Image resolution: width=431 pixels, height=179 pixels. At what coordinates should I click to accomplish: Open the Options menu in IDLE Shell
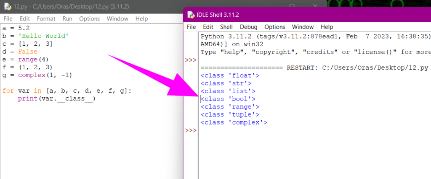tap(274, 27)
